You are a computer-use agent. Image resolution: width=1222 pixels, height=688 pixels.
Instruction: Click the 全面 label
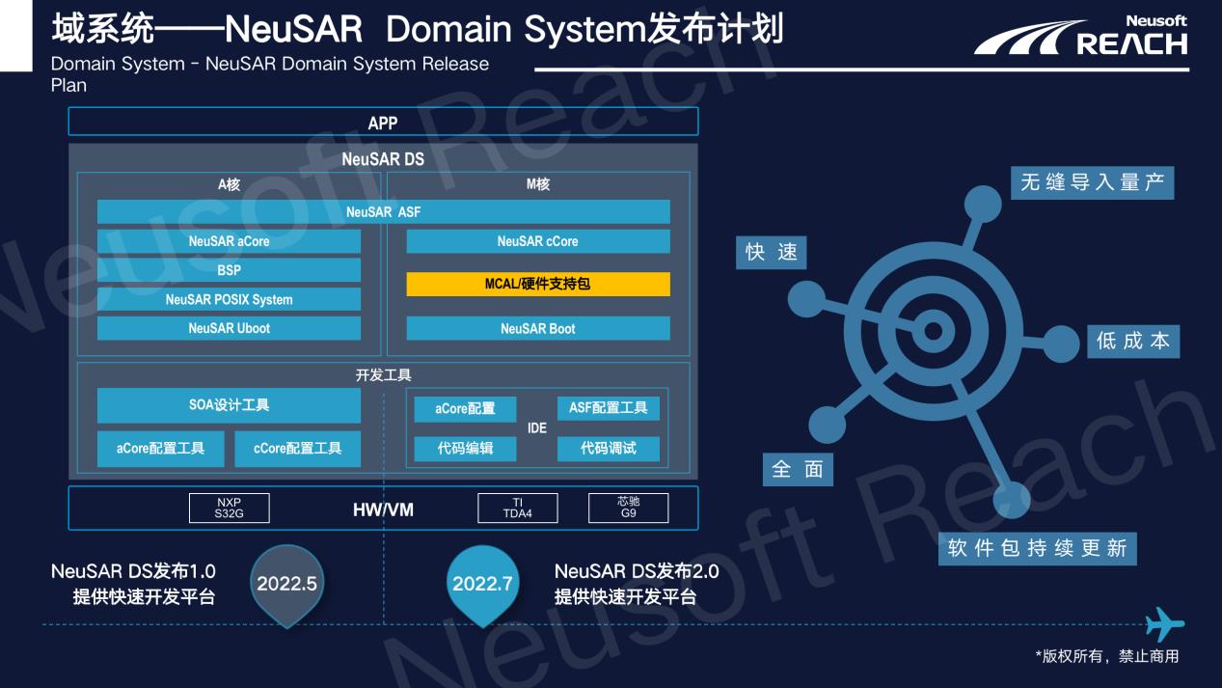[x=798, y=469]
